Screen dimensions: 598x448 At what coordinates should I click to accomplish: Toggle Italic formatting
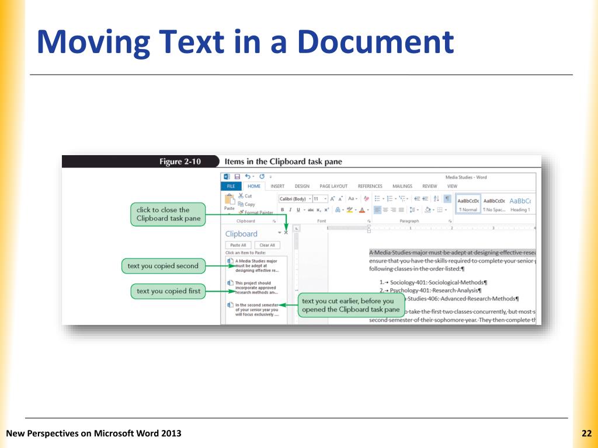pos(290,210)
